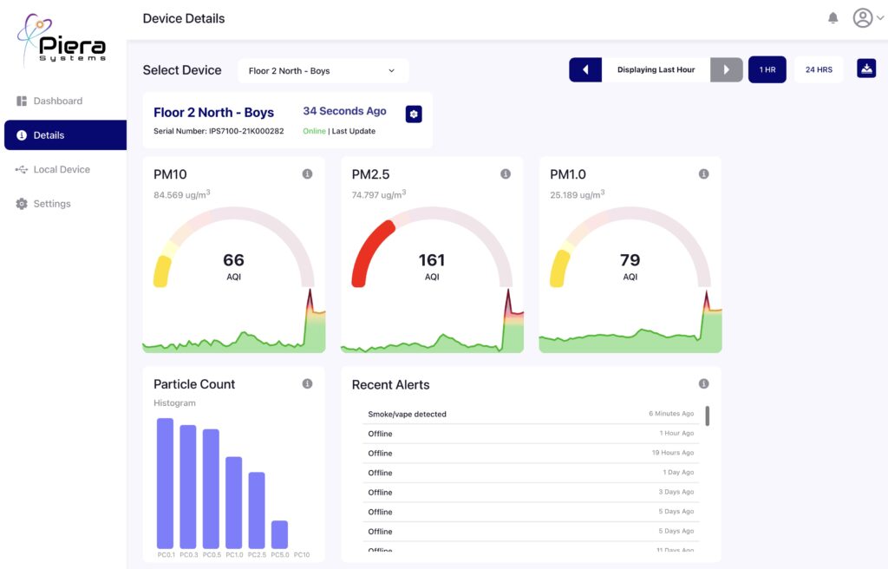Click the Recent Alerts info icon
The width and height of the screenshot is (888, 569).
(x=704, y=383)
